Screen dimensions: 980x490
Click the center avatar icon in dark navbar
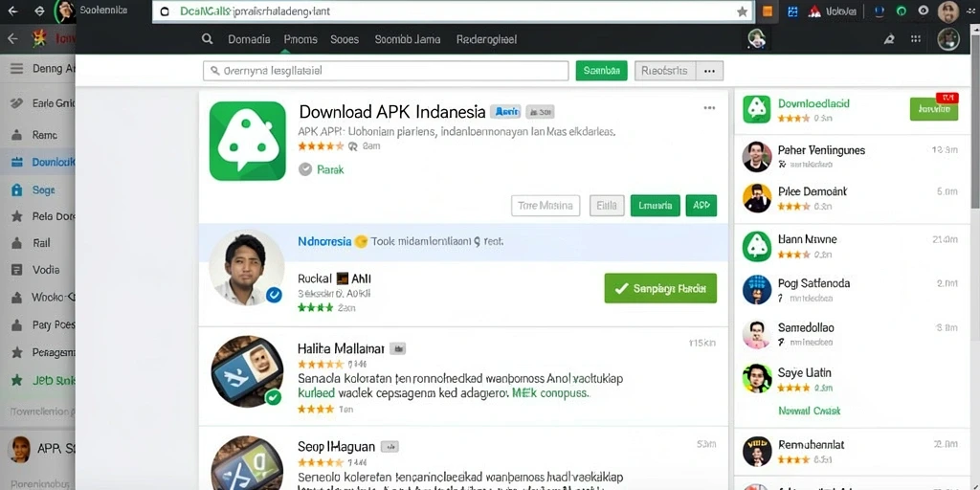coord(757,38)
